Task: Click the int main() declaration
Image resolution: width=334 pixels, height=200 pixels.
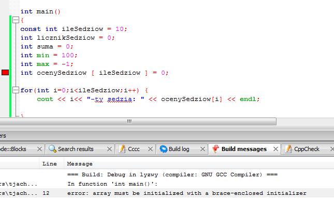Action: 40,11
